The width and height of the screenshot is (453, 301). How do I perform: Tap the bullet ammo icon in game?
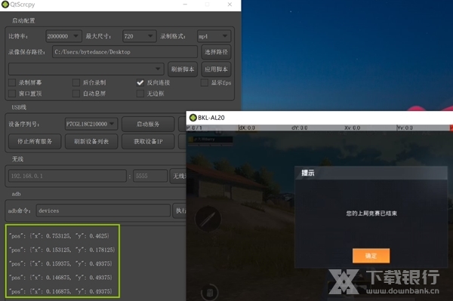tap(208, 219)
